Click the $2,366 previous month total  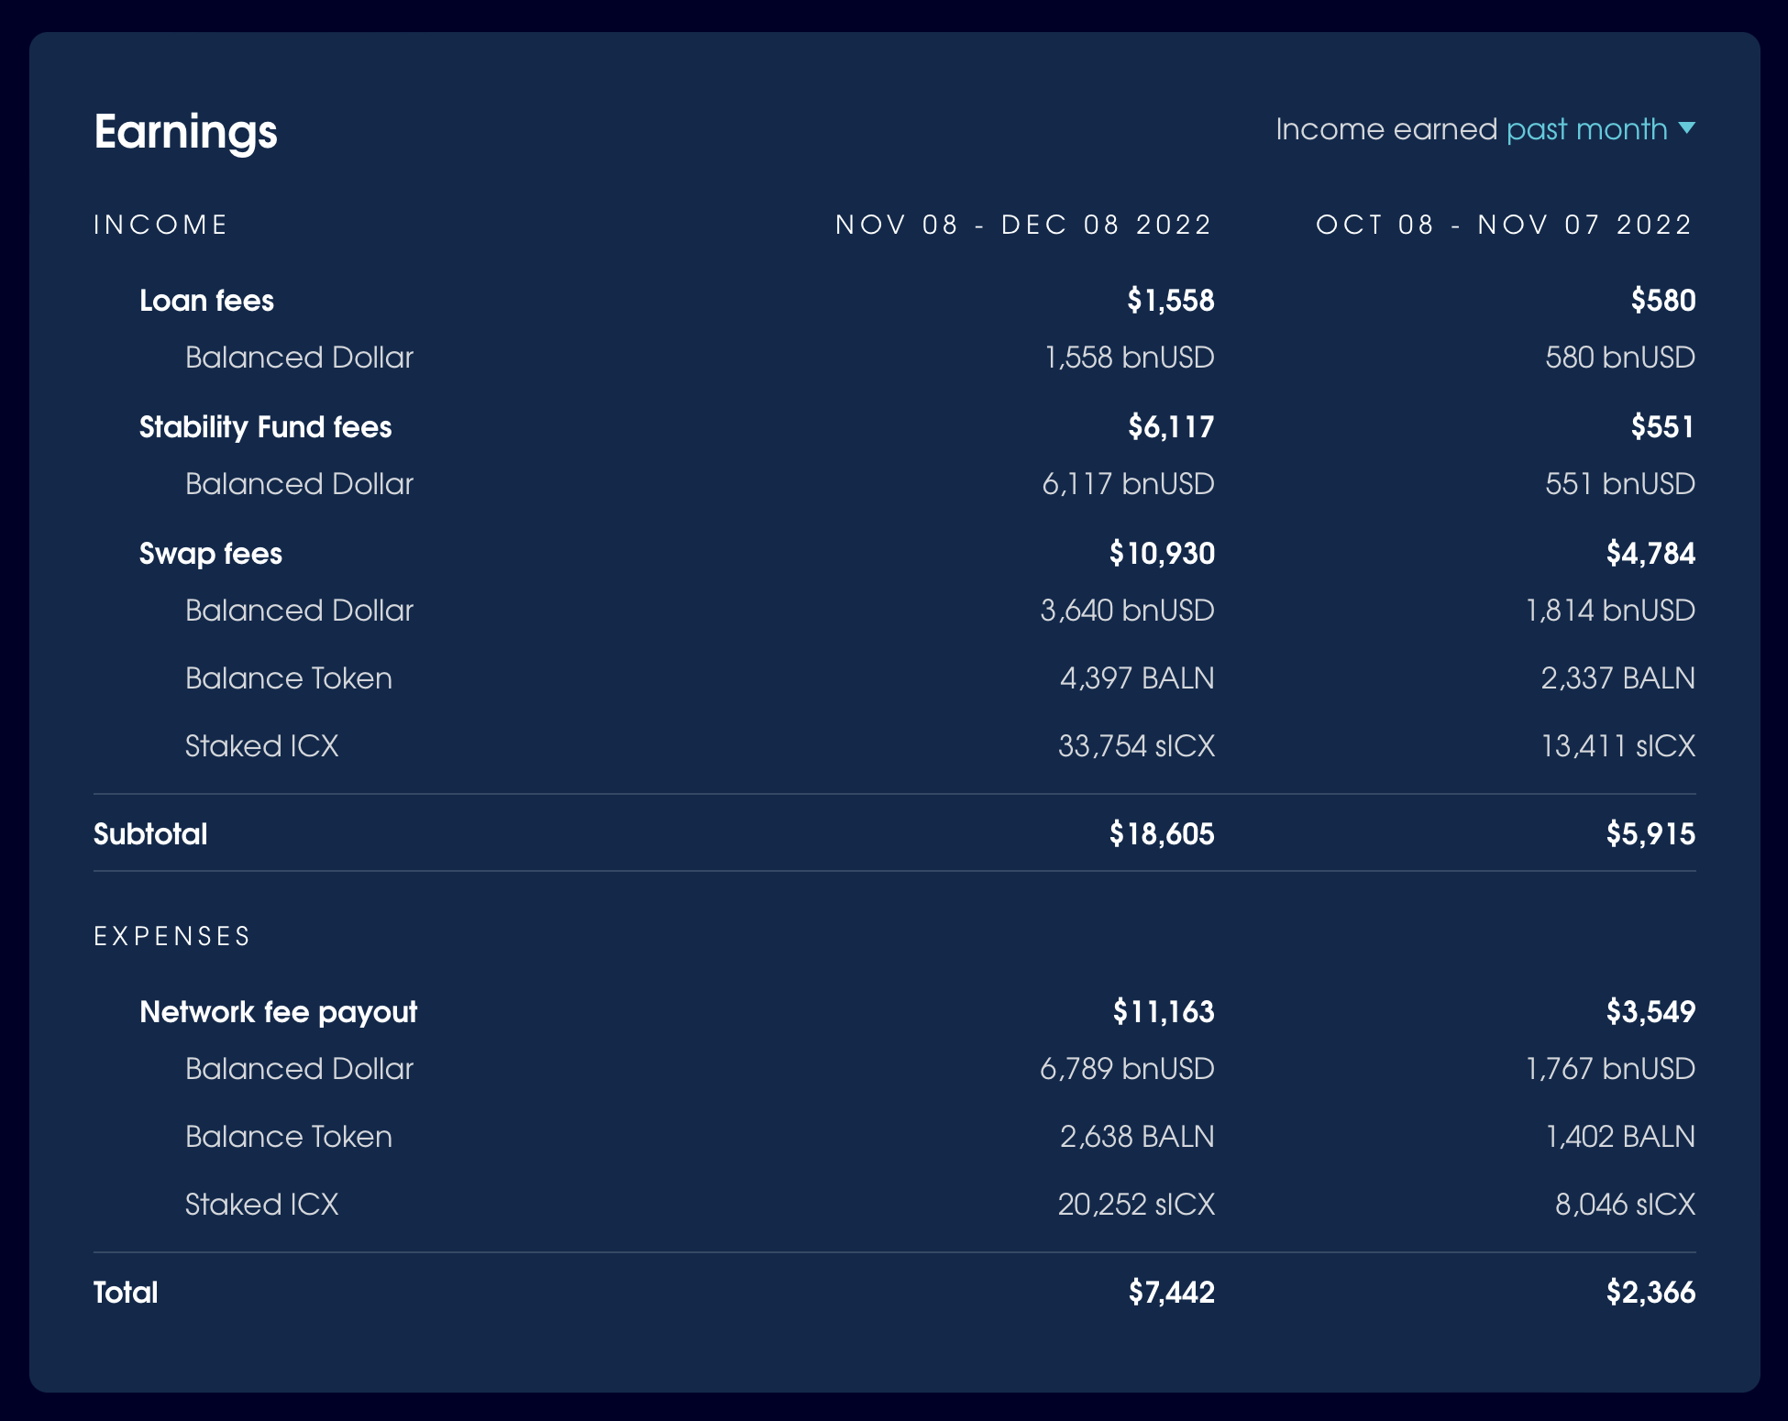pos(1650,1293)
